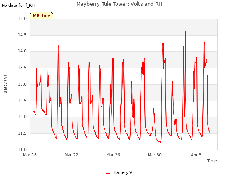Image resolution: width=240 pixels, height=180 pixels.
Task: Click the 13.0 y-axis tick value
Action: click(x=22, y=84)
